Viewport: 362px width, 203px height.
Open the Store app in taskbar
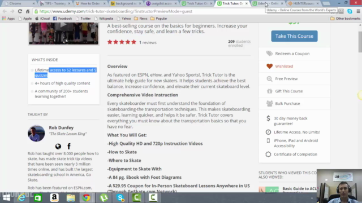[38, 198]
